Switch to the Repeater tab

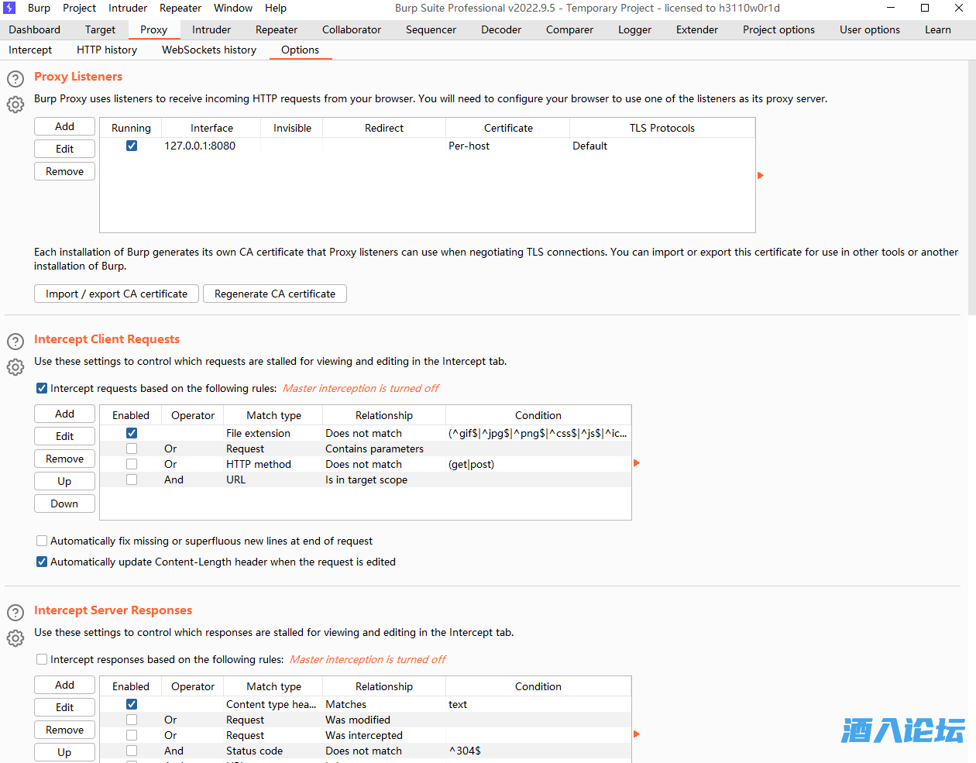point(277,29)
